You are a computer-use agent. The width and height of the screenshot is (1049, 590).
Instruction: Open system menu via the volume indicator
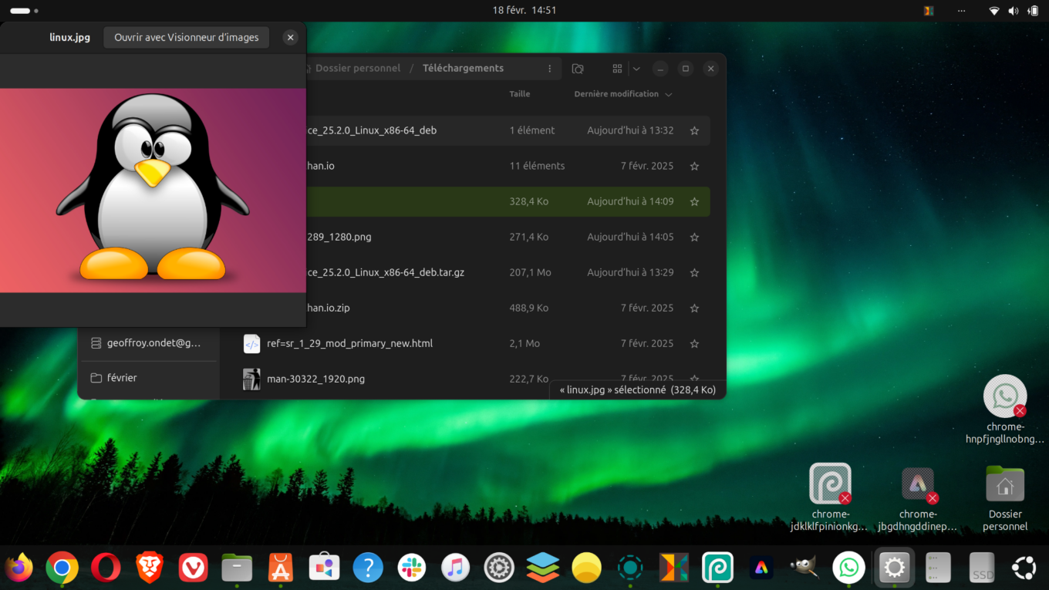click(x=1014, y=11)
